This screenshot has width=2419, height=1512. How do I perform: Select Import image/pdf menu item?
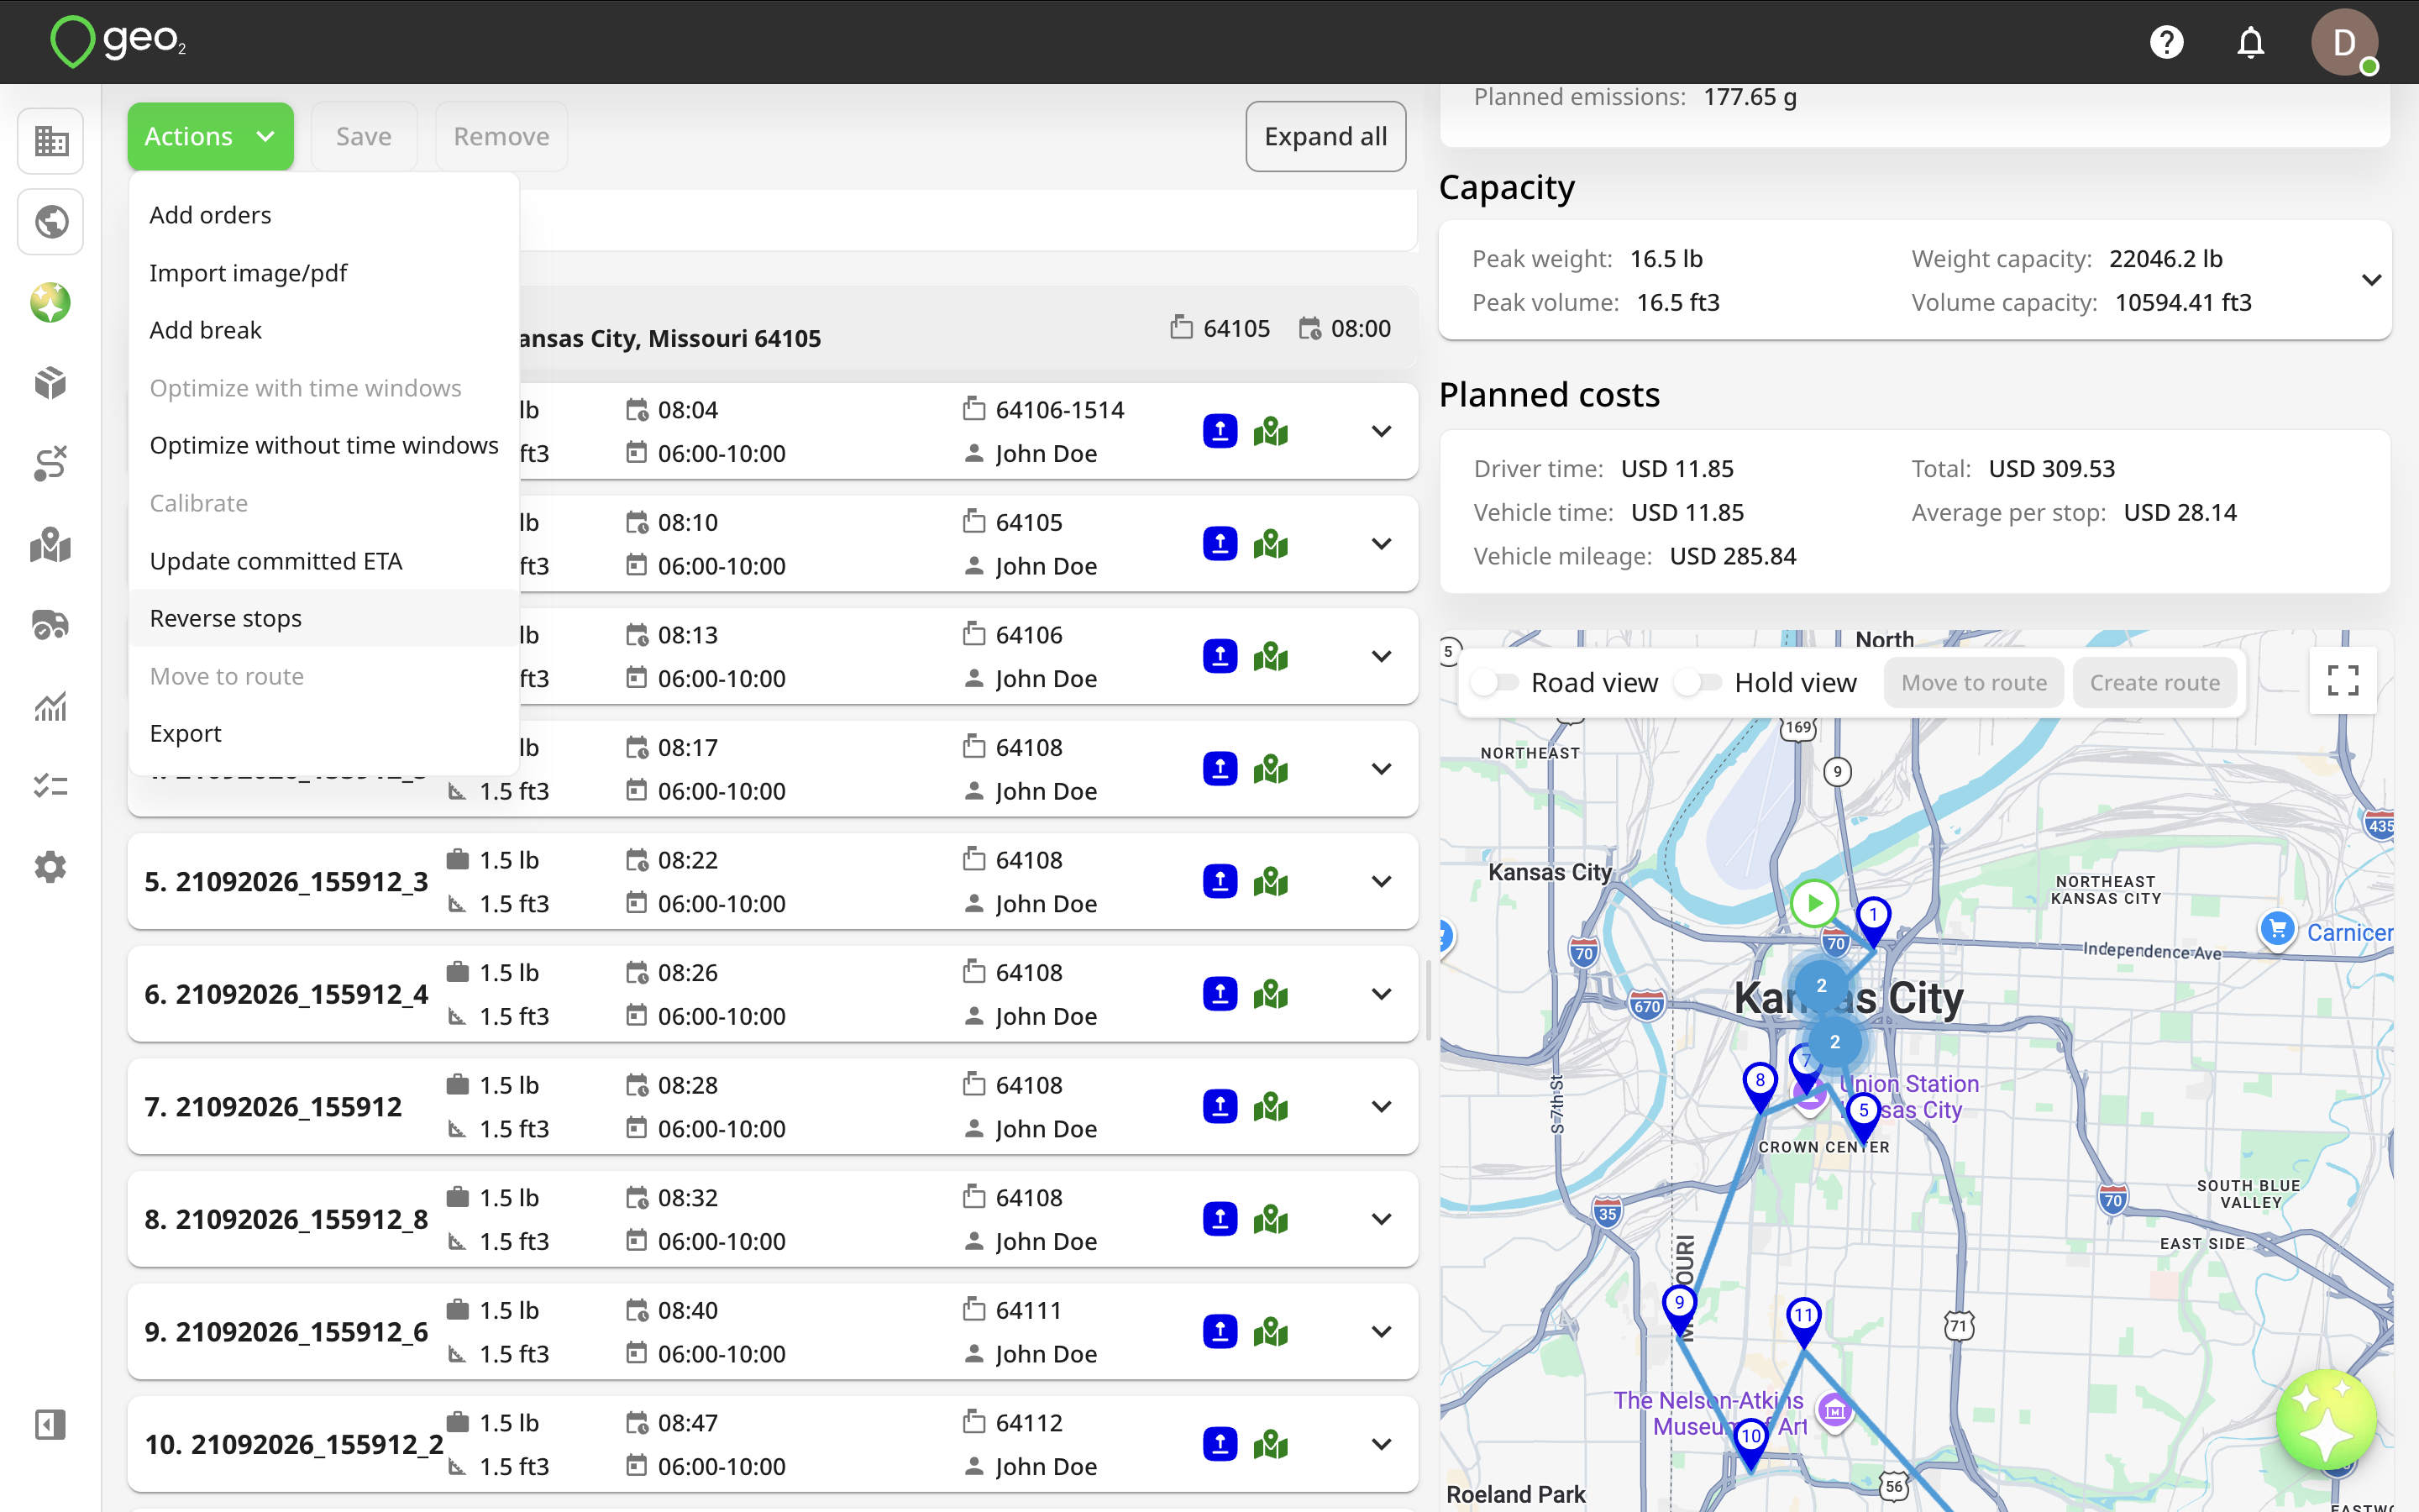click(x=324, y=273)
